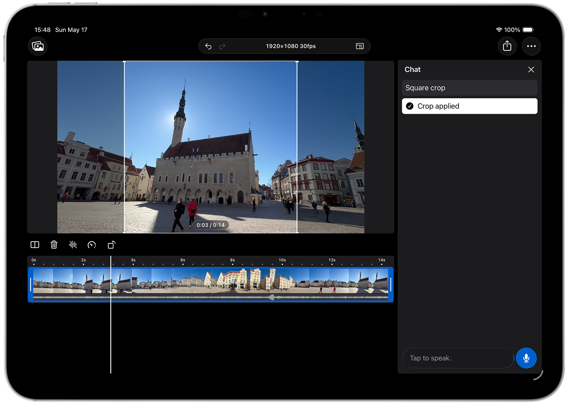Viewport: 569px width, 405px height.
Task: Tap the 'Chat' panel title
Action: pos(413,69)
